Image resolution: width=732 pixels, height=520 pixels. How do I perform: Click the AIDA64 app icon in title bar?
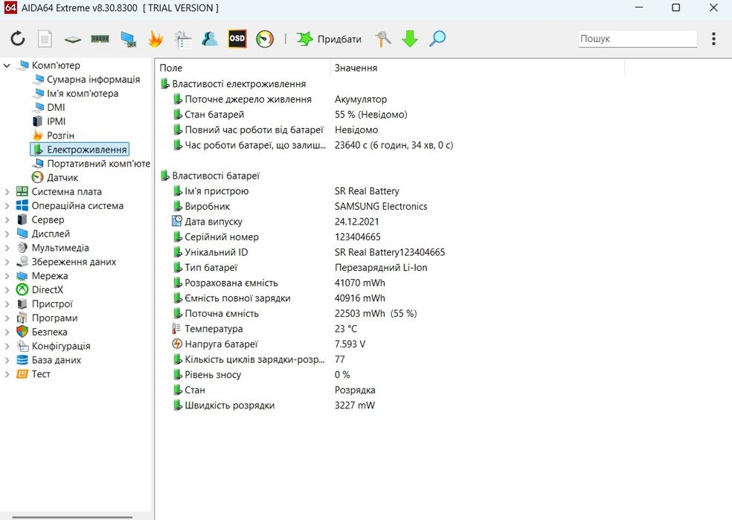click(10, 7)
